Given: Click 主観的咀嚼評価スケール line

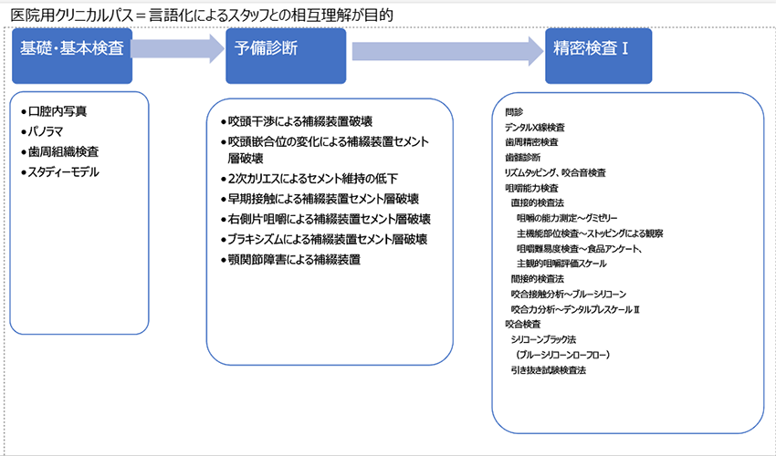Looking at the screenshot, I should (561, 264).
